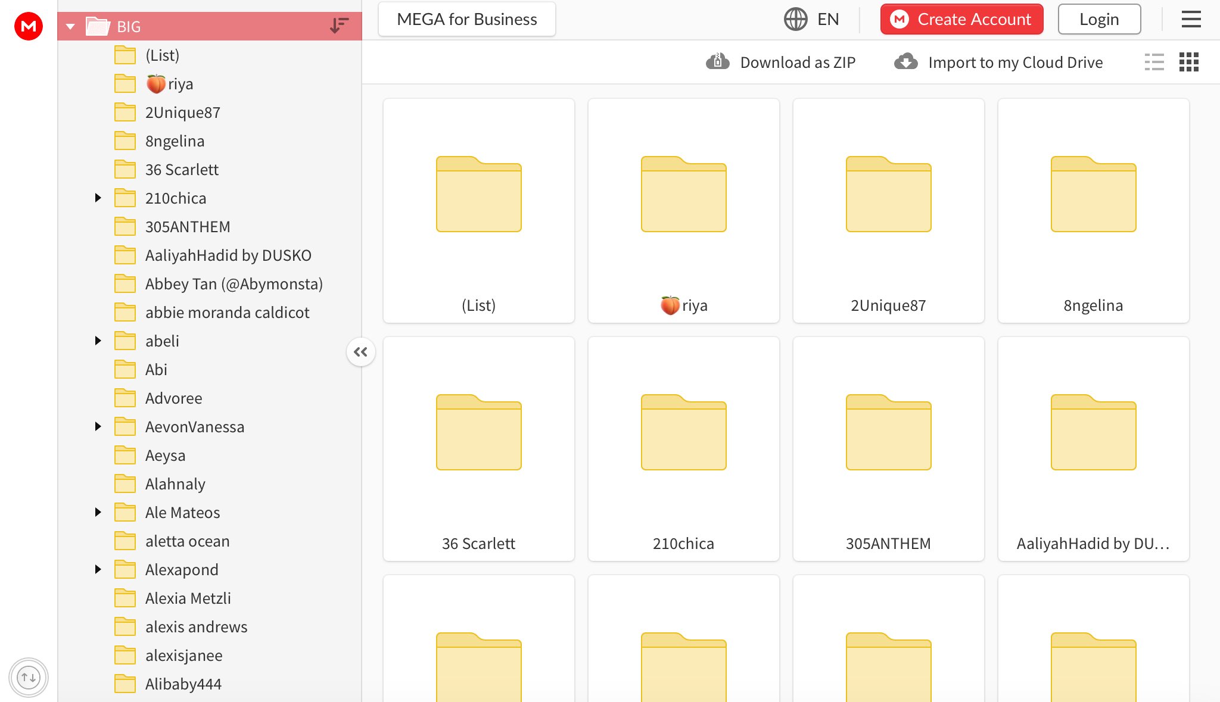Image resolution: width=1220 pixels, height=702 pixels.
Task: Collapse the sidebar with double chevron
Action: (360, 352)
